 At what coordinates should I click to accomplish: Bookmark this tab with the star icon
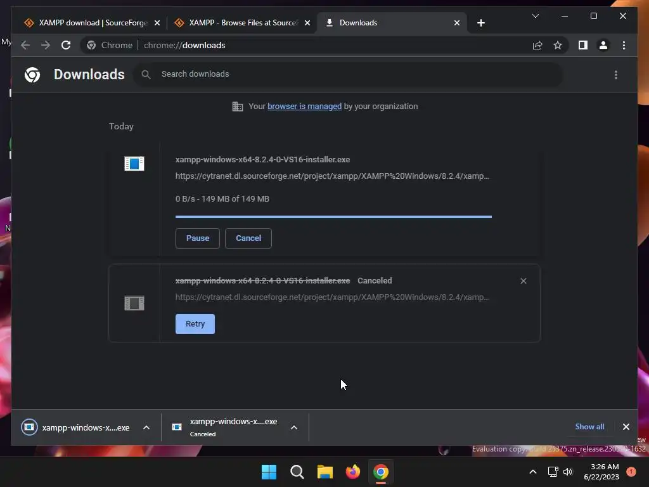coord(558,45)
